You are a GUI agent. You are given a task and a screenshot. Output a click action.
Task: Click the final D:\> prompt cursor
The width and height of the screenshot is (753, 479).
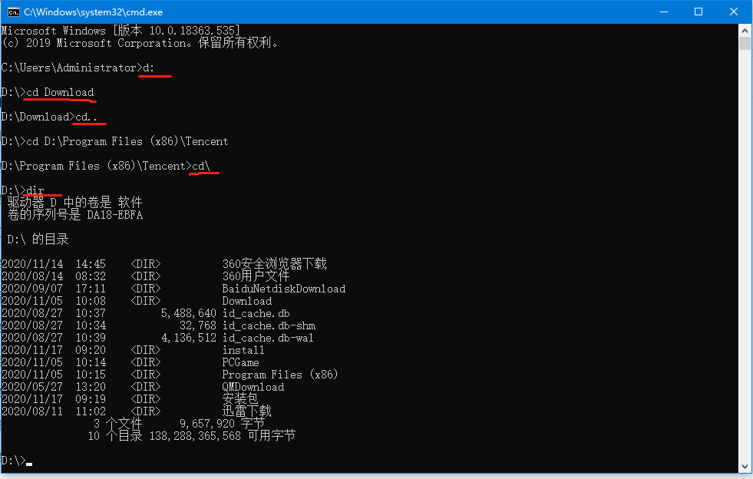[x=29, y=463]
